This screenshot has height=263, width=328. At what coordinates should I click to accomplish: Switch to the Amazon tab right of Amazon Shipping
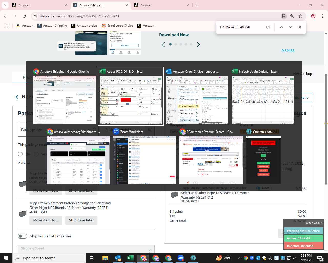pyautogui.click(x=162, y=5)
